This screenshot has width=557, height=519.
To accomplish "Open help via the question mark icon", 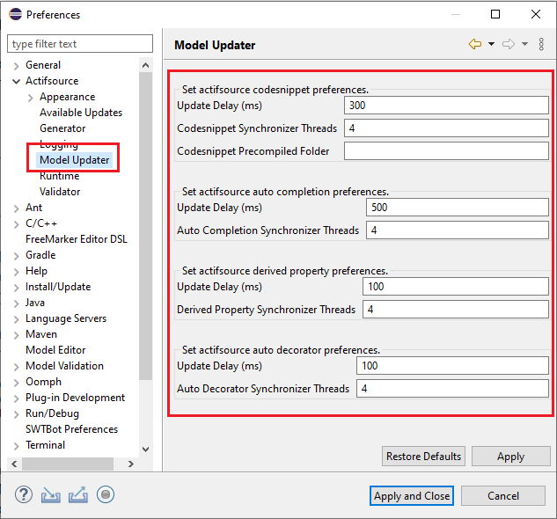I will tap(24, 494).
